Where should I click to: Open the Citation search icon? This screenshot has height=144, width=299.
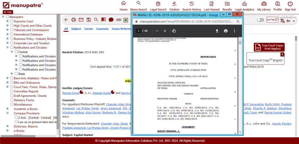[x=174, y=6]
